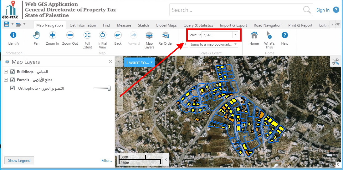
Task: Switch to the Sketch tab
Action: pos(143,25)
